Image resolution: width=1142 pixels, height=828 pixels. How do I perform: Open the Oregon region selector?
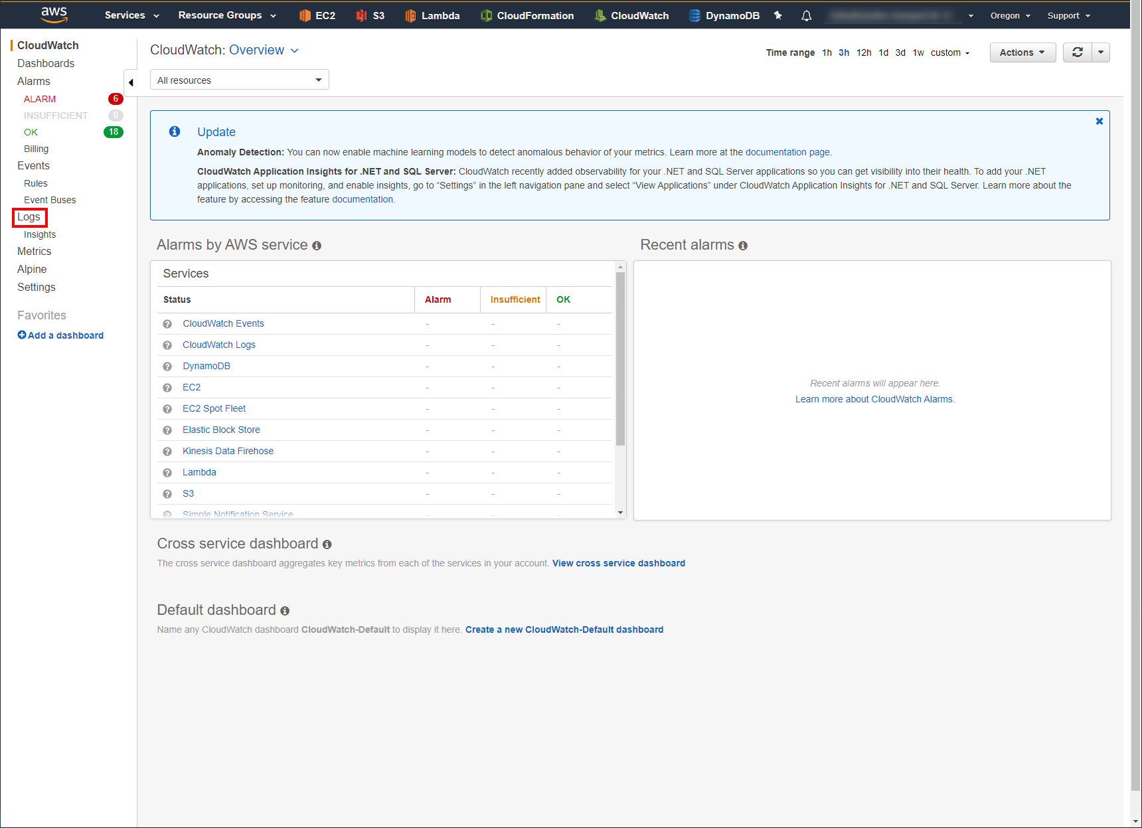click(1010, 15)
